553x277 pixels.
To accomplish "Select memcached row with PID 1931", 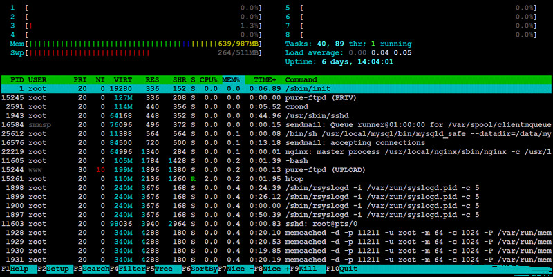I will (x=276, y=260).
